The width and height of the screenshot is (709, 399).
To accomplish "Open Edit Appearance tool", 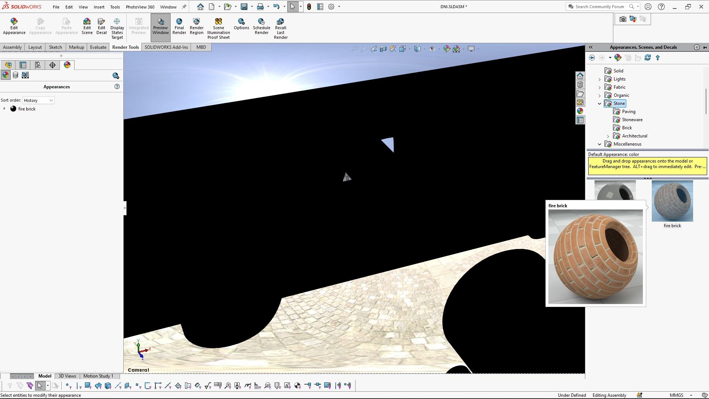I will pyautogui.click(x=14, y=26).
